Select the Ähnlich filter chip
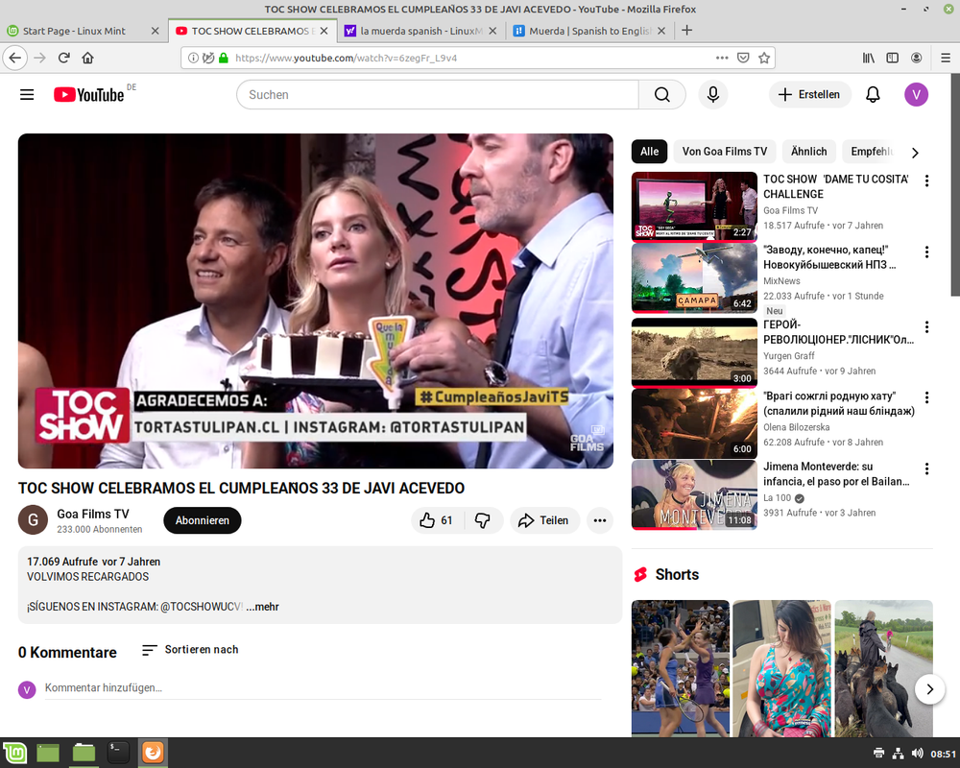The height and width of the screenshot is (768, 960). 808,152
